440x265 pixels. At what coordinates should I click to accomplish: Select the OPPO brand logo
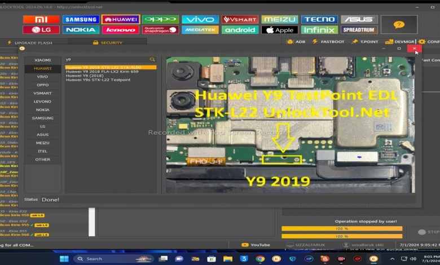coord(161,19)
